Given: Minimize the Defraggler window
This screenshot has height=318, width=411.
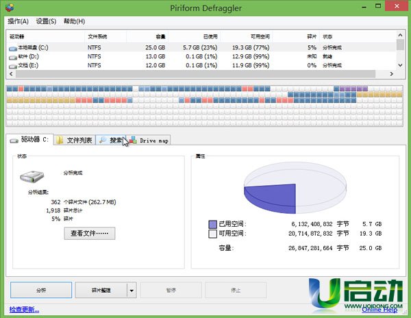Looking at the screenshot, I should coord(364,6).
